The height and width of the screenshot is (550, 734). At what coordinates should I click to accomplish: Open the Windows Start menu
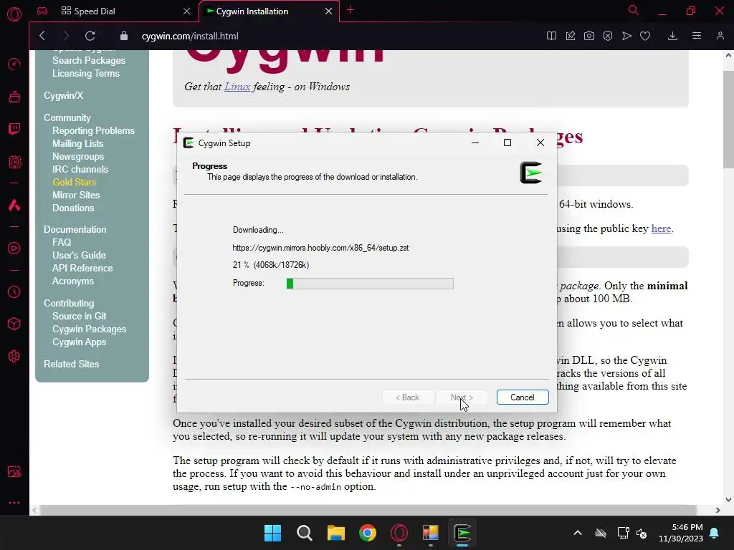(272, 533)
